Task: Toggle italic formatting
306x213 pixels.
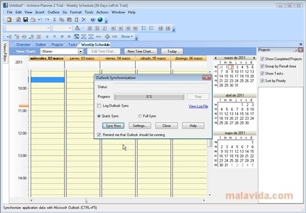Action: coord(104,28)
